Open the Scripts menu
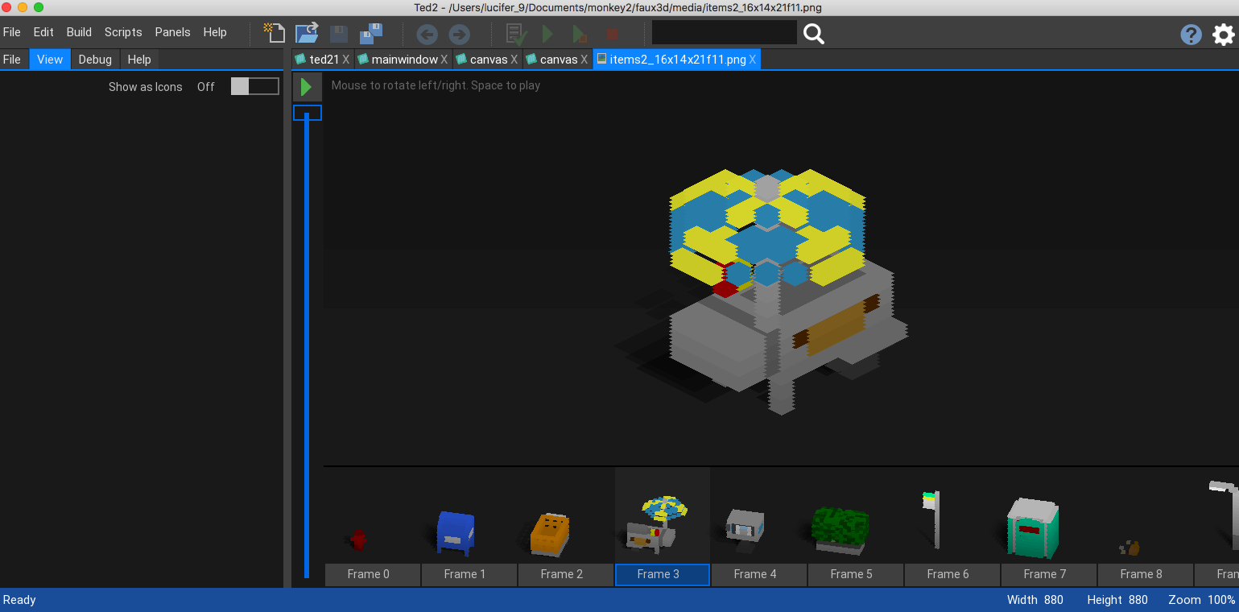The width and height of the screenshot is (1239, 612). tap(123, 32)
